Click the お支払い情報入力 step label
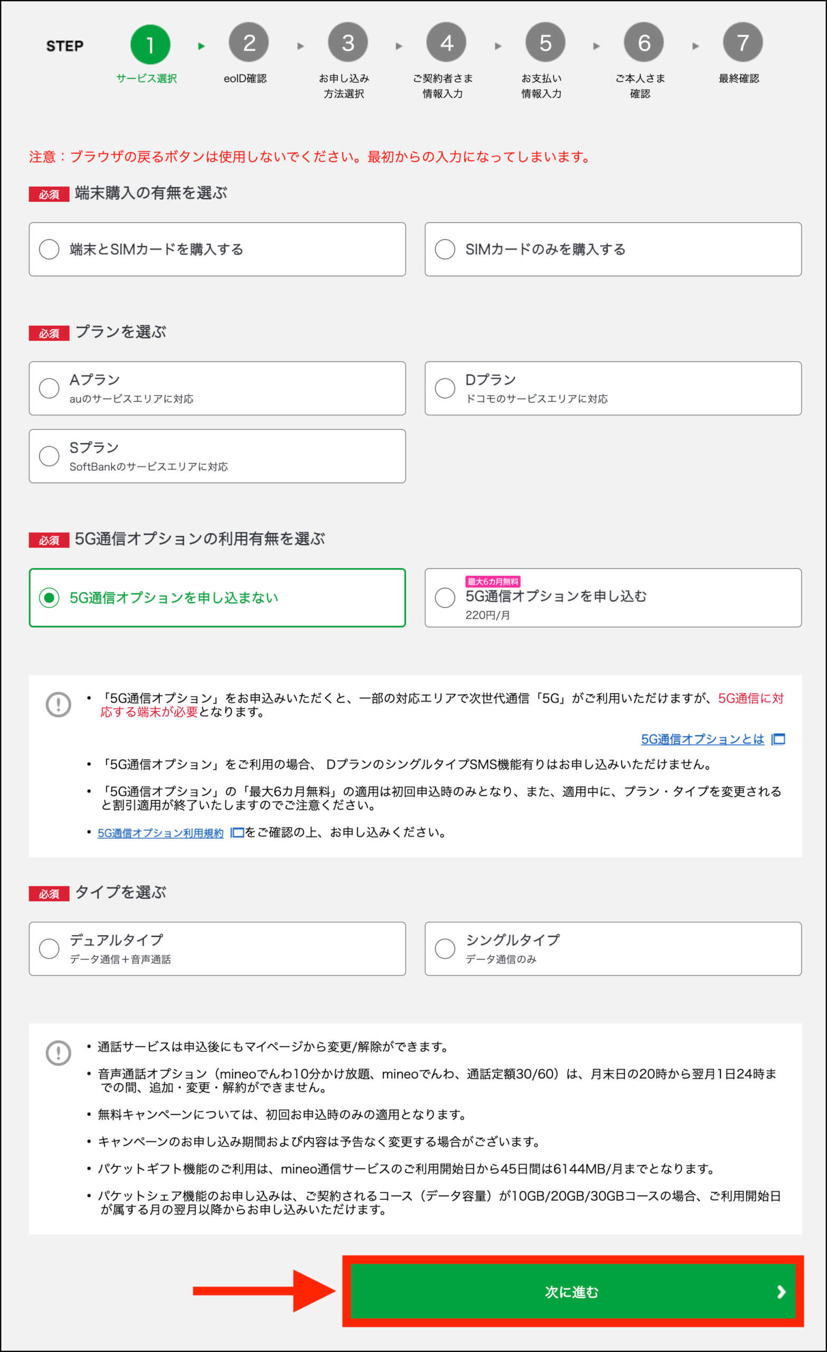 click(x=542, y=86)
